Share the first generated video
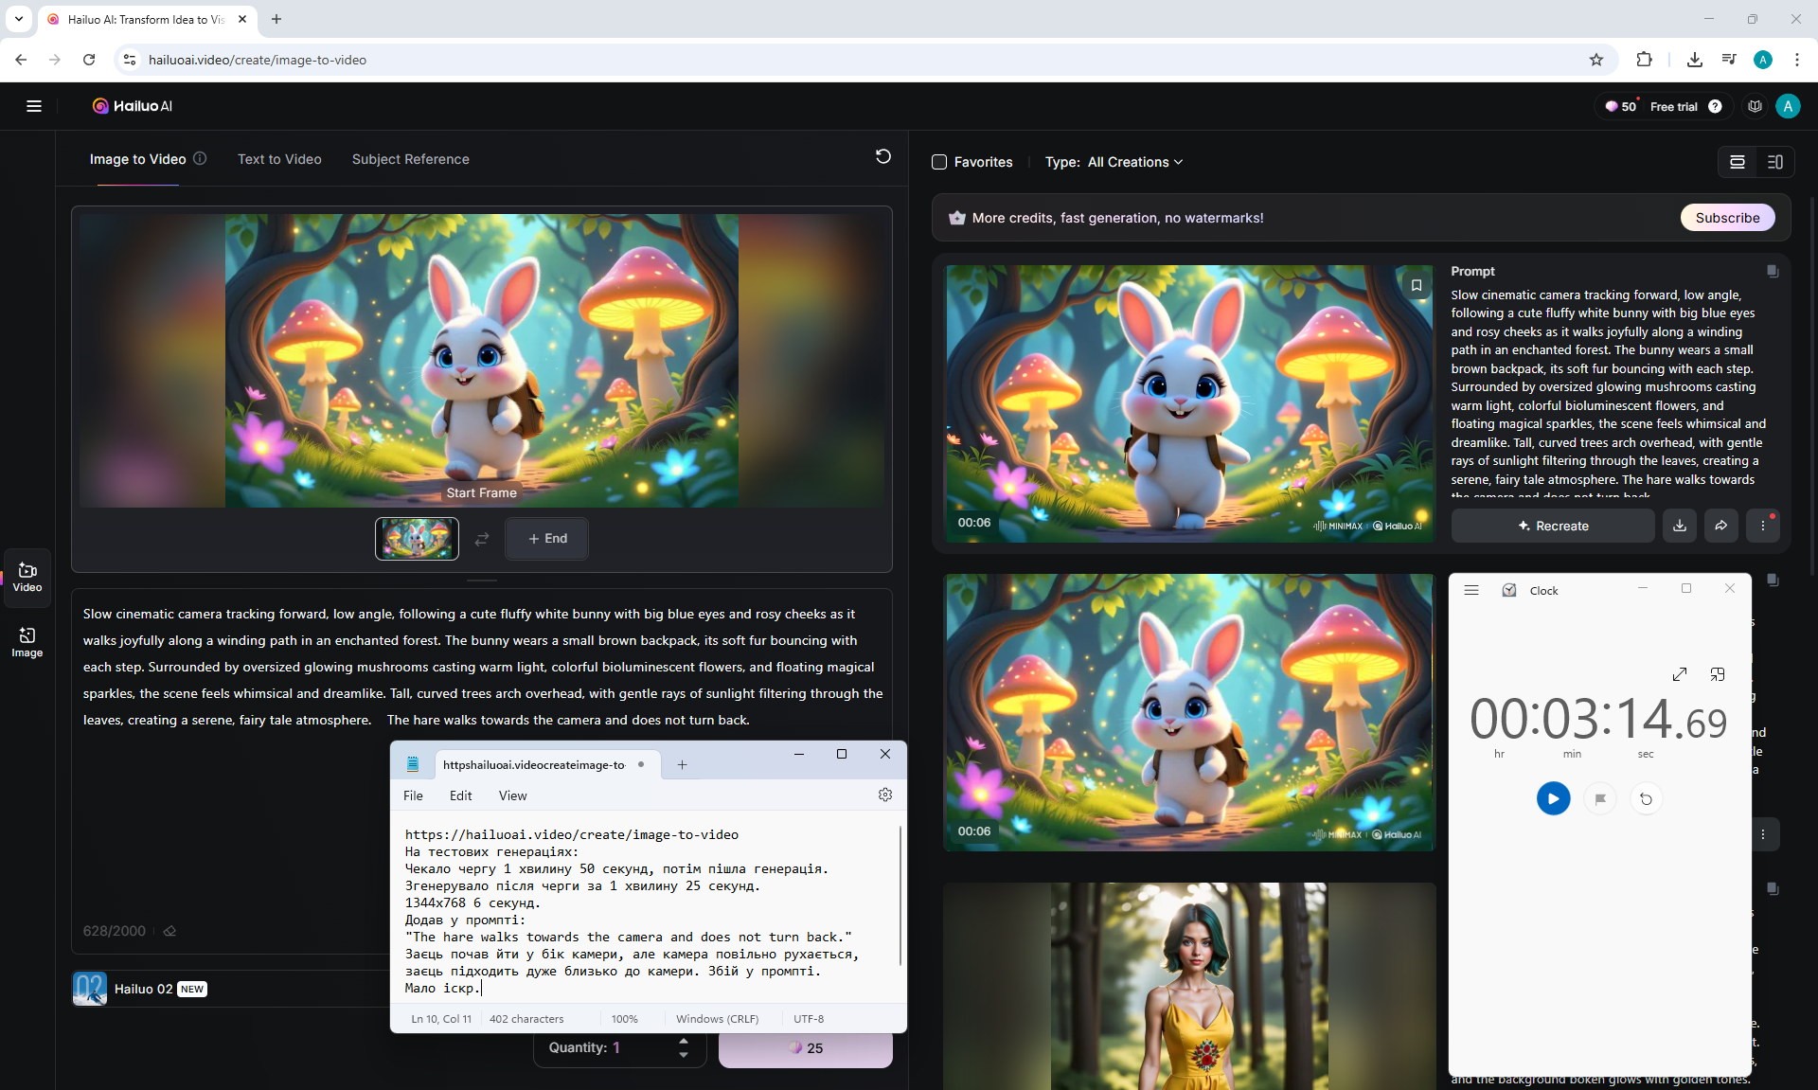Viewport: 1818px width, 1090px height. tap(1720, 526)
